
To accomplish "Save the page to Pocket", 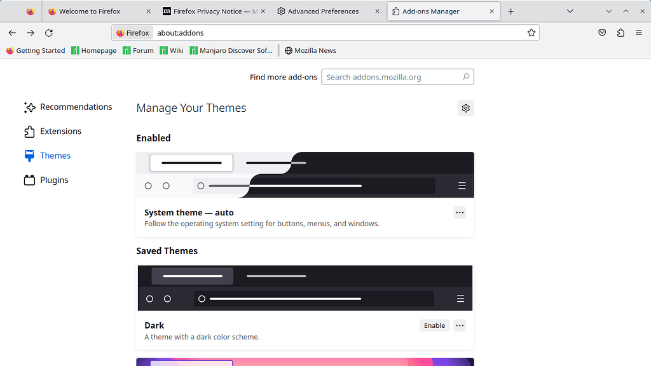I will (x=601, y=32).
